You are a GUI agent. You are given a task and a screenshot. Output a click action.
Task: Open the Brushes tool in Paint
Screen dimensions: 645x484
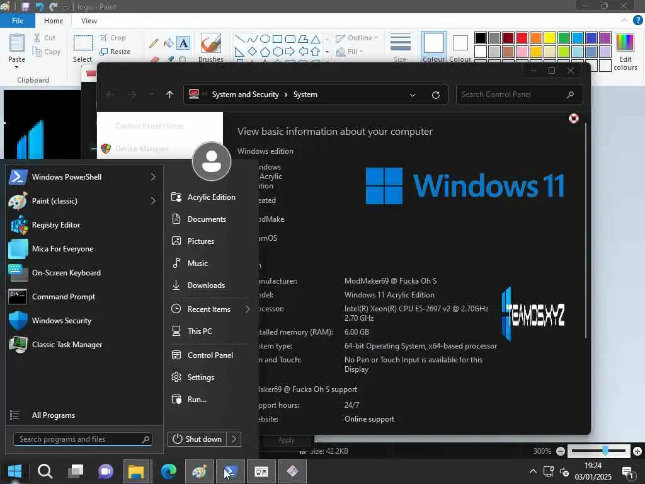(210, 47)
